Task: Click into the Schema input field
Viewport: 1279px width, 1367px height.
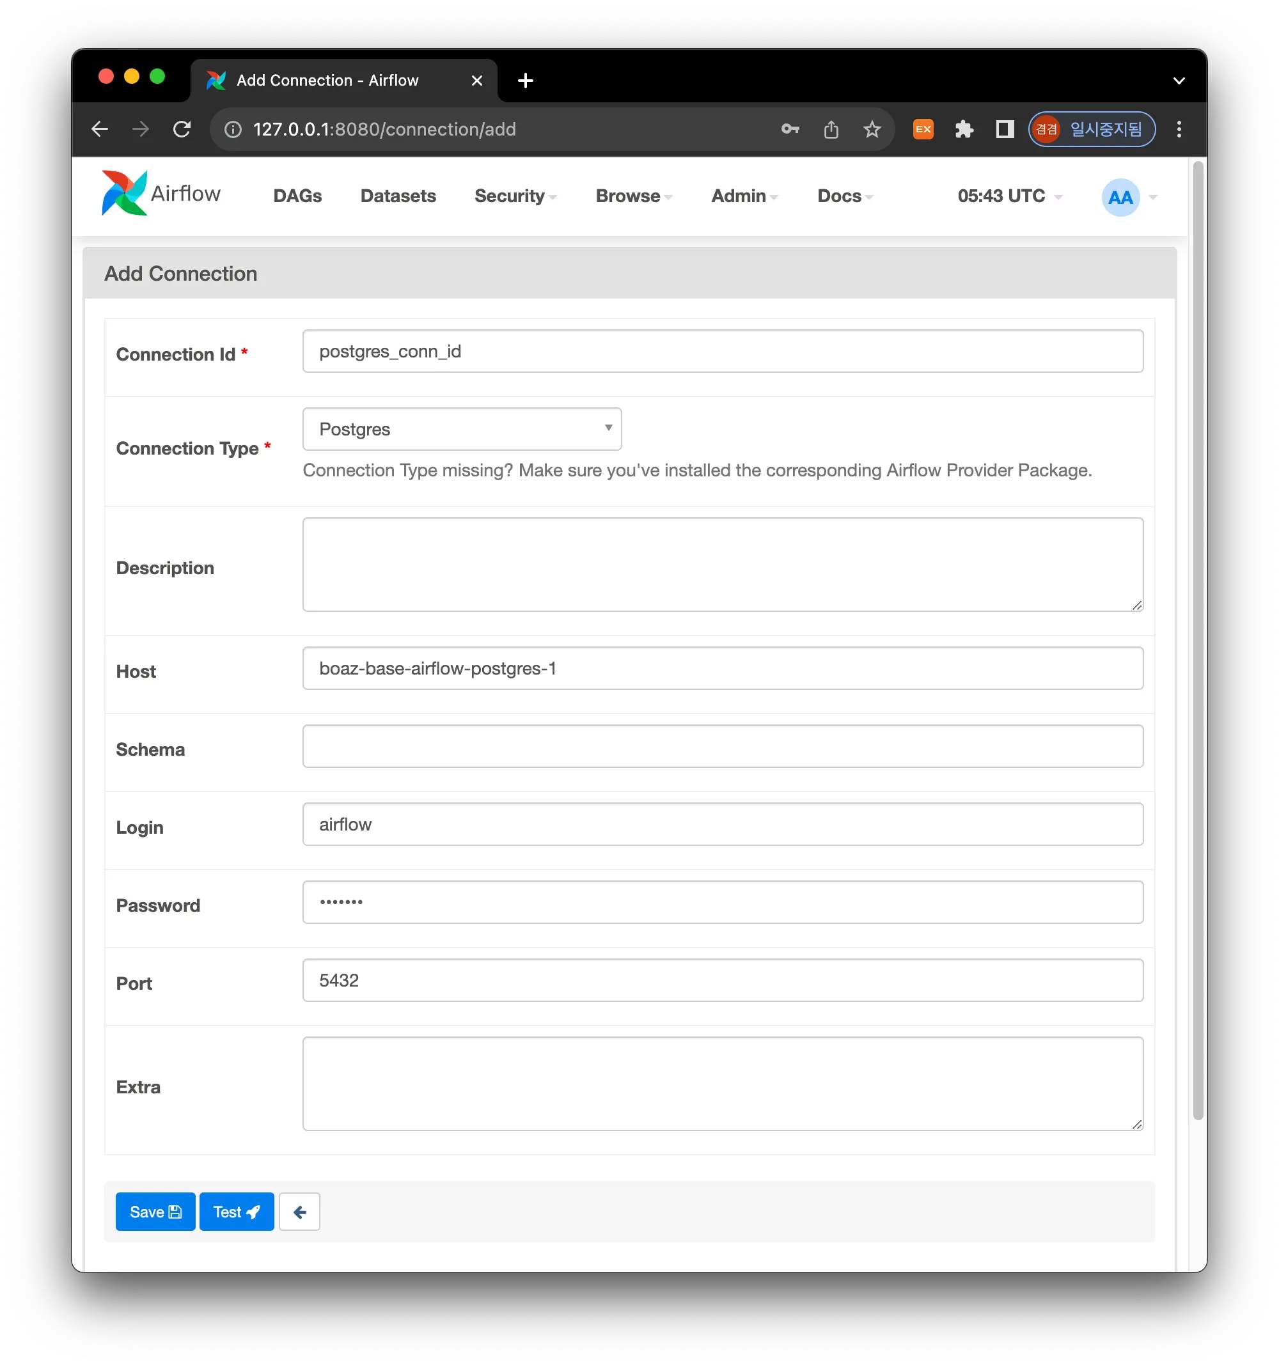Action: pos(722,746)
